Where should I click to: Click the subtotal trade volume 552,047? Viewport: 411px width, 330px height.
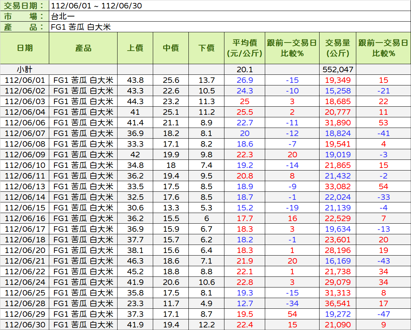(338, 69)
